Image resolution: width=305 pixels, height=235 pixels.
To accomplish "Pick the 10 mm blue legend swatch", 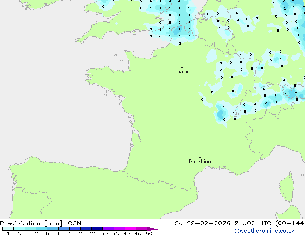I will point(64,229).
